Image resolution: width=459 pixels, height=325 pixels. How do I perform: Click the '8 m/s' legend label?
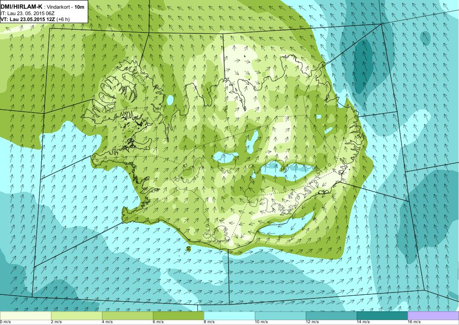(209, 322)
